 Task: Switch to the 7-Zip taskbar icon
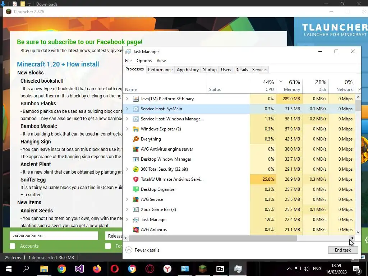220,269
